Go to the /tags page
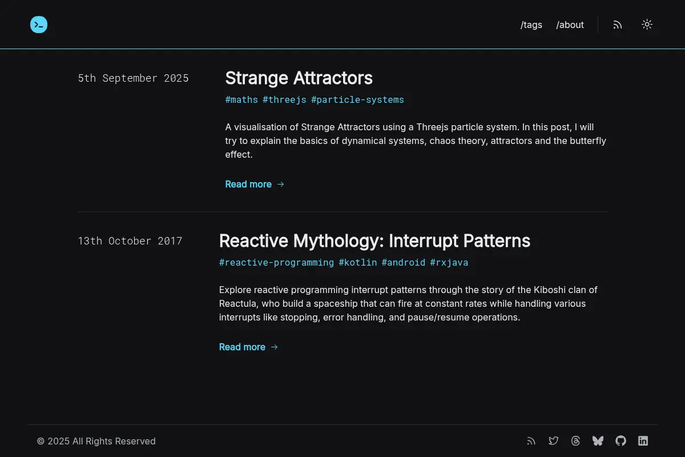 tap(531, 25)
